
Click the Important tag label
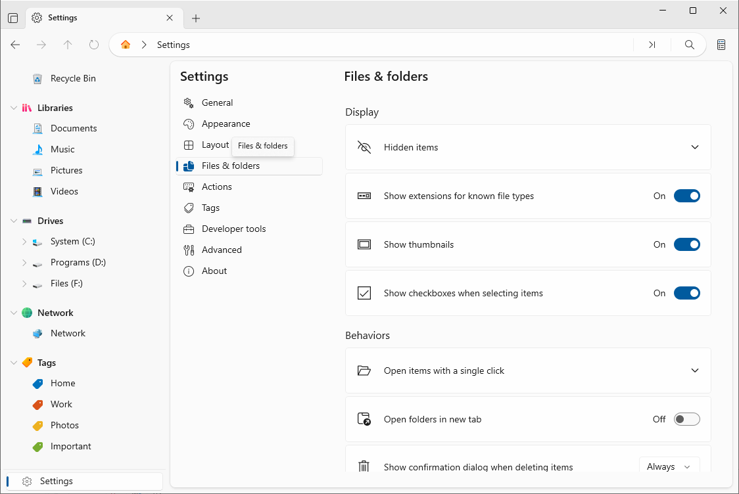click(x=71, y=447)
